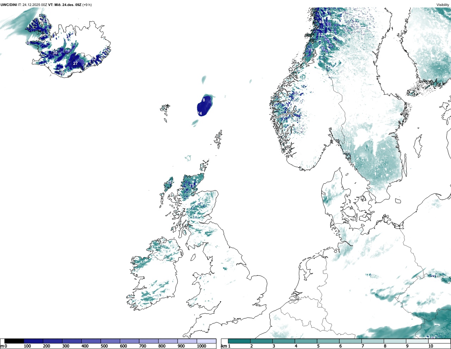Click the '52' value label over Norway
The width and height of the screenshot is (451, 349).
[x=321, y=35]
